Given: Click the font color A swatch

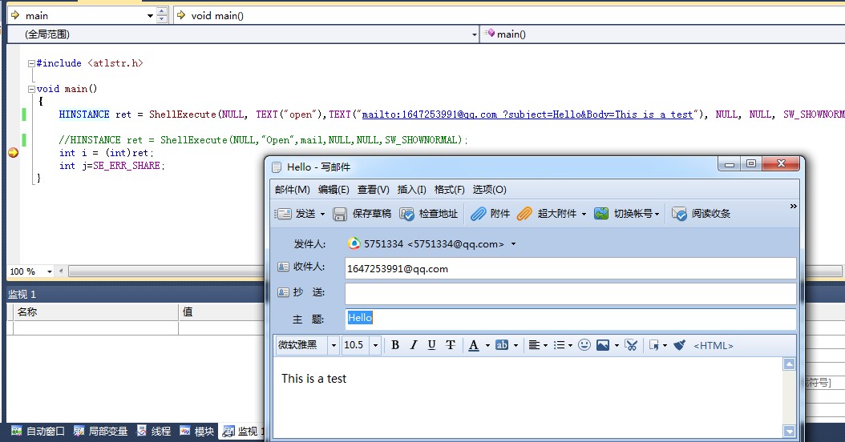Looking at the screenshot, I should [x=474, y=345].
